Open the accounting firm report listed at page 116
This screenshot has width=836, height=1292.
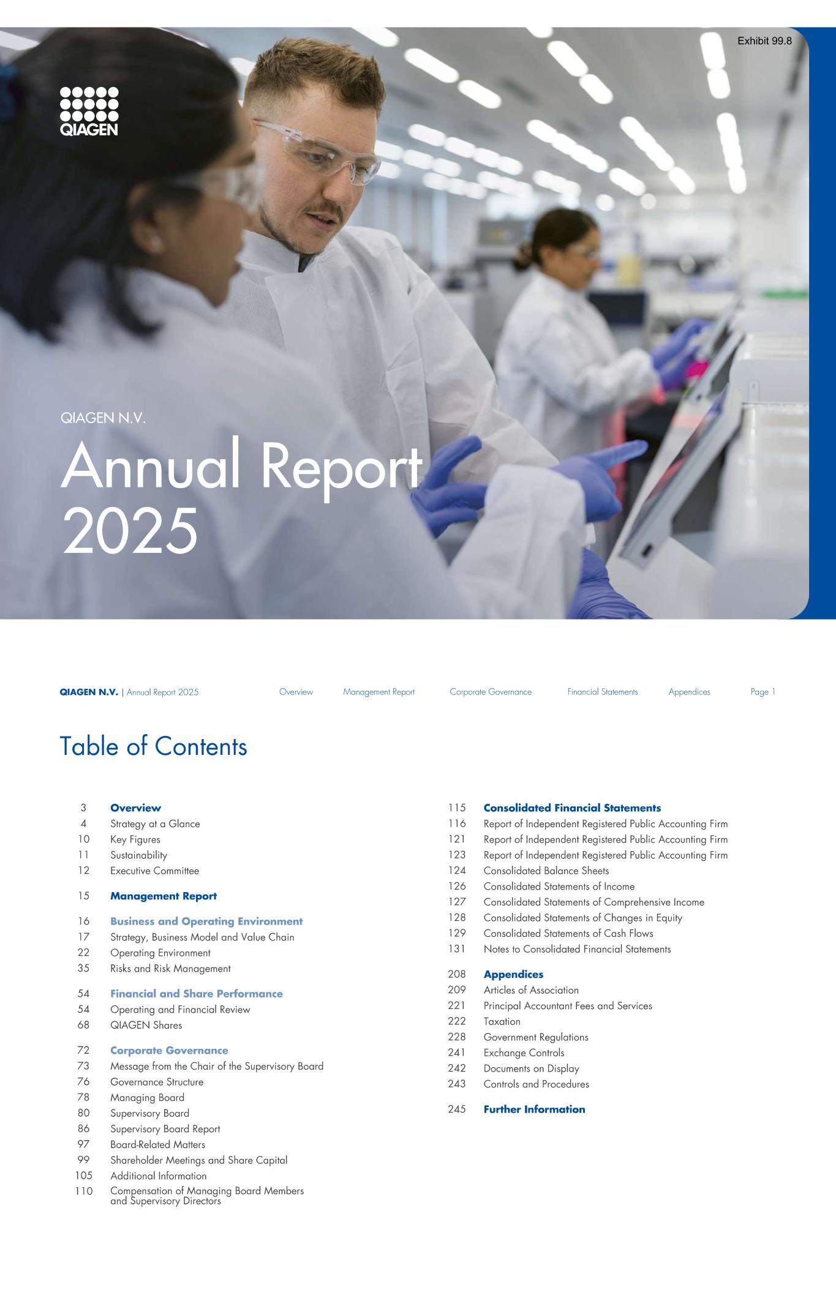point(606,824)
